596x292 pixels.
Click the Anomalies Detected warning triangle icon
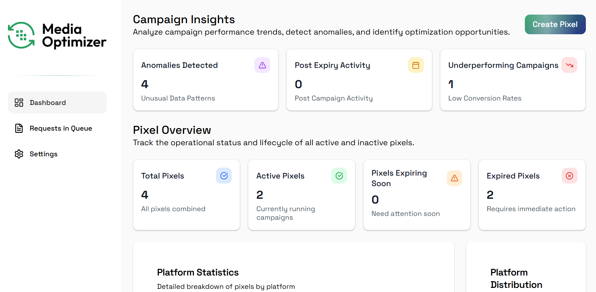point(262,65)
